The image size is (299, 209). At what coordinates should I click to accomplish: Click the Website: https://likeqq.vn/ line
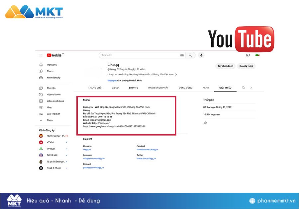coord(96,123)
